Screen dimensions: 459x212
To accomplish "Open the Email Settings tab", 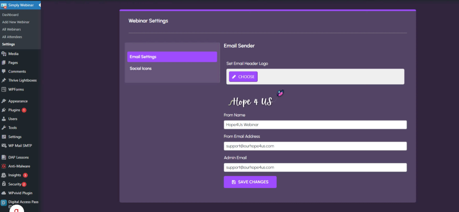I will click(x=172, y=57).
